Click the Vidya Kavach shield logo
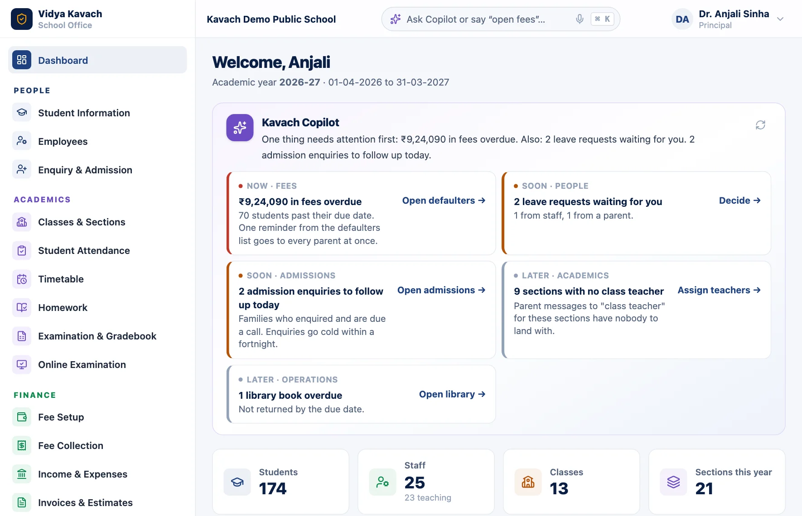Viewport: 802px width, 516px height. 22,19
